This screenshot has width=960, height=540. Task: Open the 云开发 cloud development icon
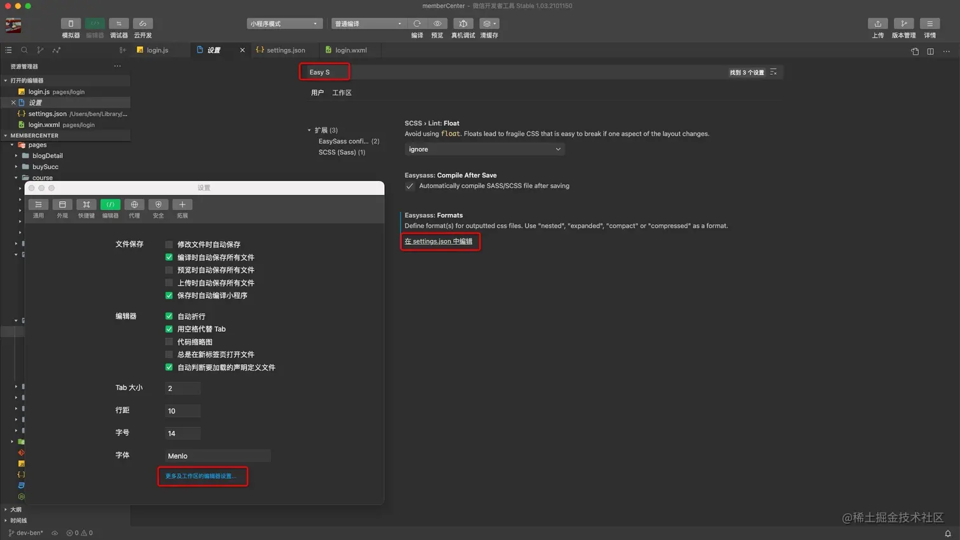[x=143, y=23]
